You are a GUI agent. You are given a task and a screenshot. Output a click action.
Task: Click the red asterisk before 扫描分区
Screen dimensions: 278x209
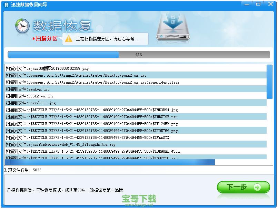point(33,39)
